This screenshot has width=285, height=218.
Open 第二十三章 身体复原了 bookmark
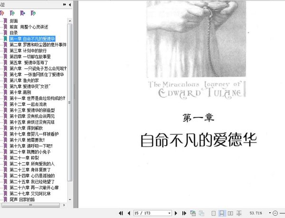coord(30,170)
